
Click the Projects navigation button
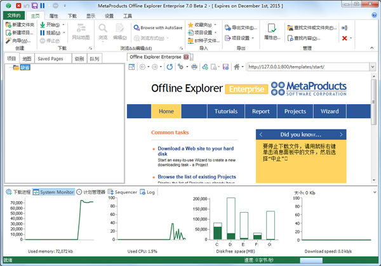click(295, 111)
